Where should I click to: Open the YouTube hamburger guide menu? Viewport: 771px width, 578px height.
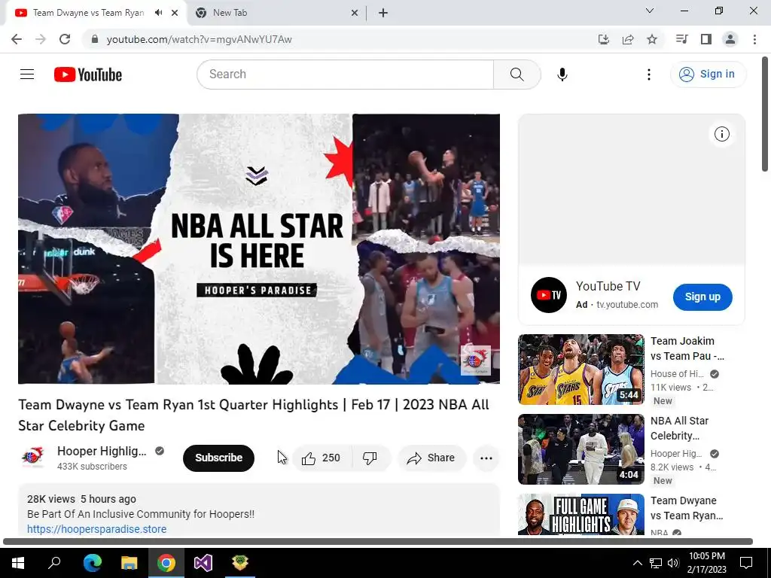[27, 75]
